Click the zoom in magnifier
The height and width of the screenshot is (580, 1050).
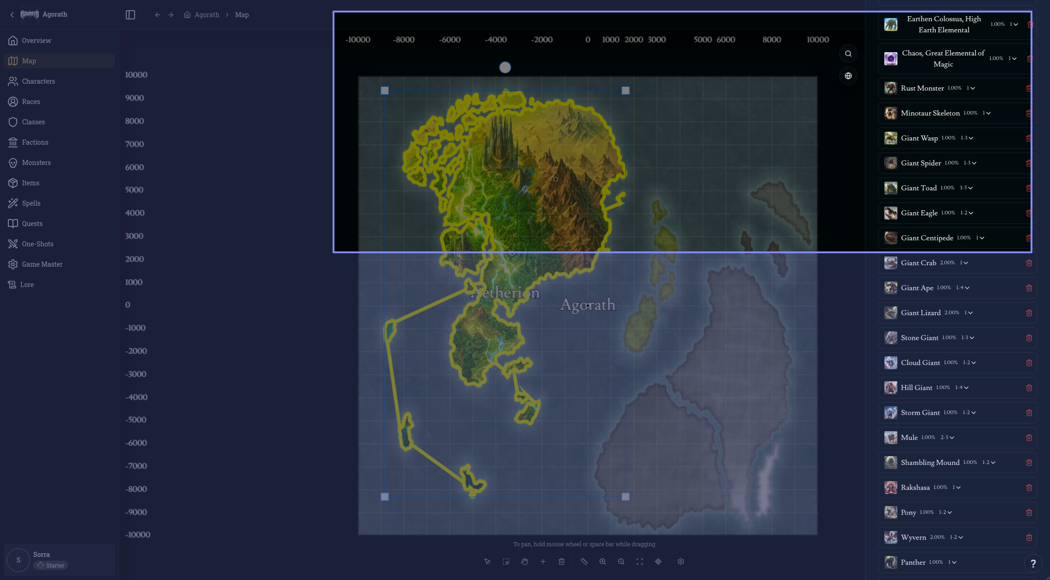click(603, 562)
